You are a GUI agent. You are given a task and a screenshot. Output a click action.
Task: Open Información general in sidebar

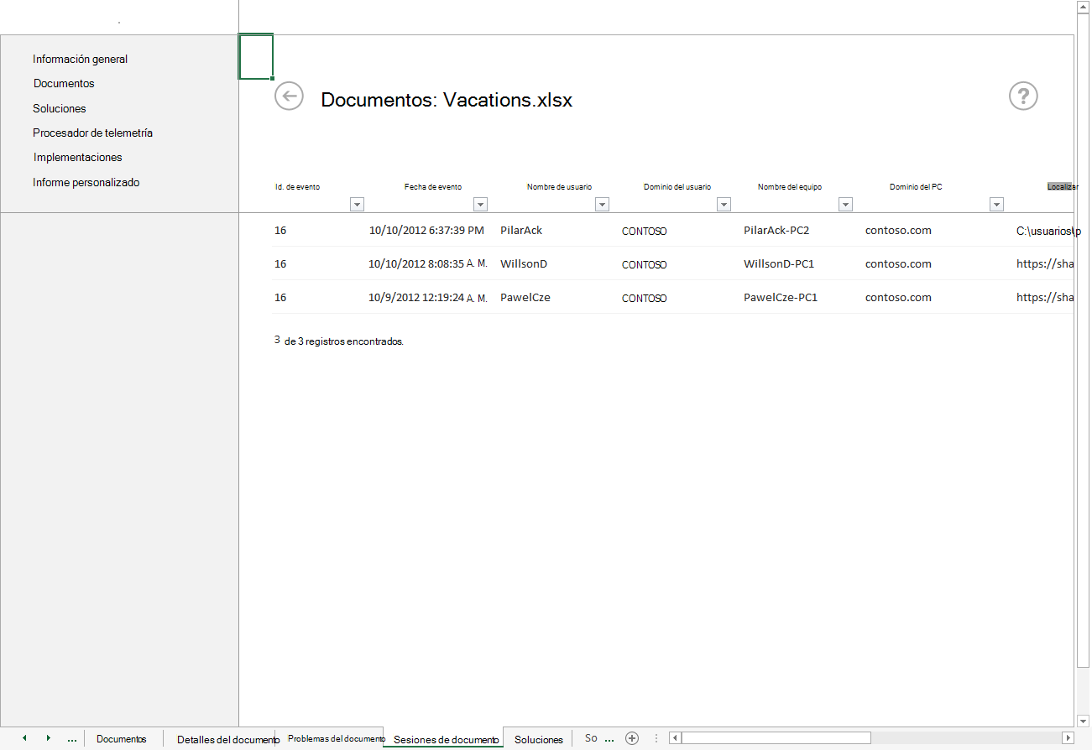tap(81, 60)
